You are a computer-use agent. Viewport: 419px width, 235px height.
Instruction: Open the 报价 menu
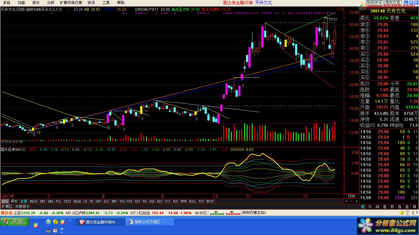pyautogui.click(x=36, y=3)
